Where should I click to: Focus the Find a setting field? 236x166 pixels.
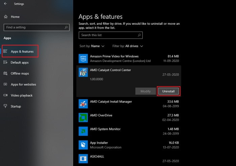[36, 27]
